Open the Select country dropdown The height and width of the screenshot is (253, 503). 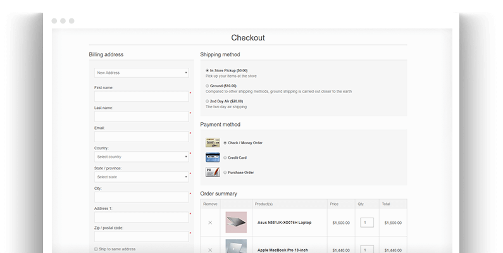click(x=141, y=157)
